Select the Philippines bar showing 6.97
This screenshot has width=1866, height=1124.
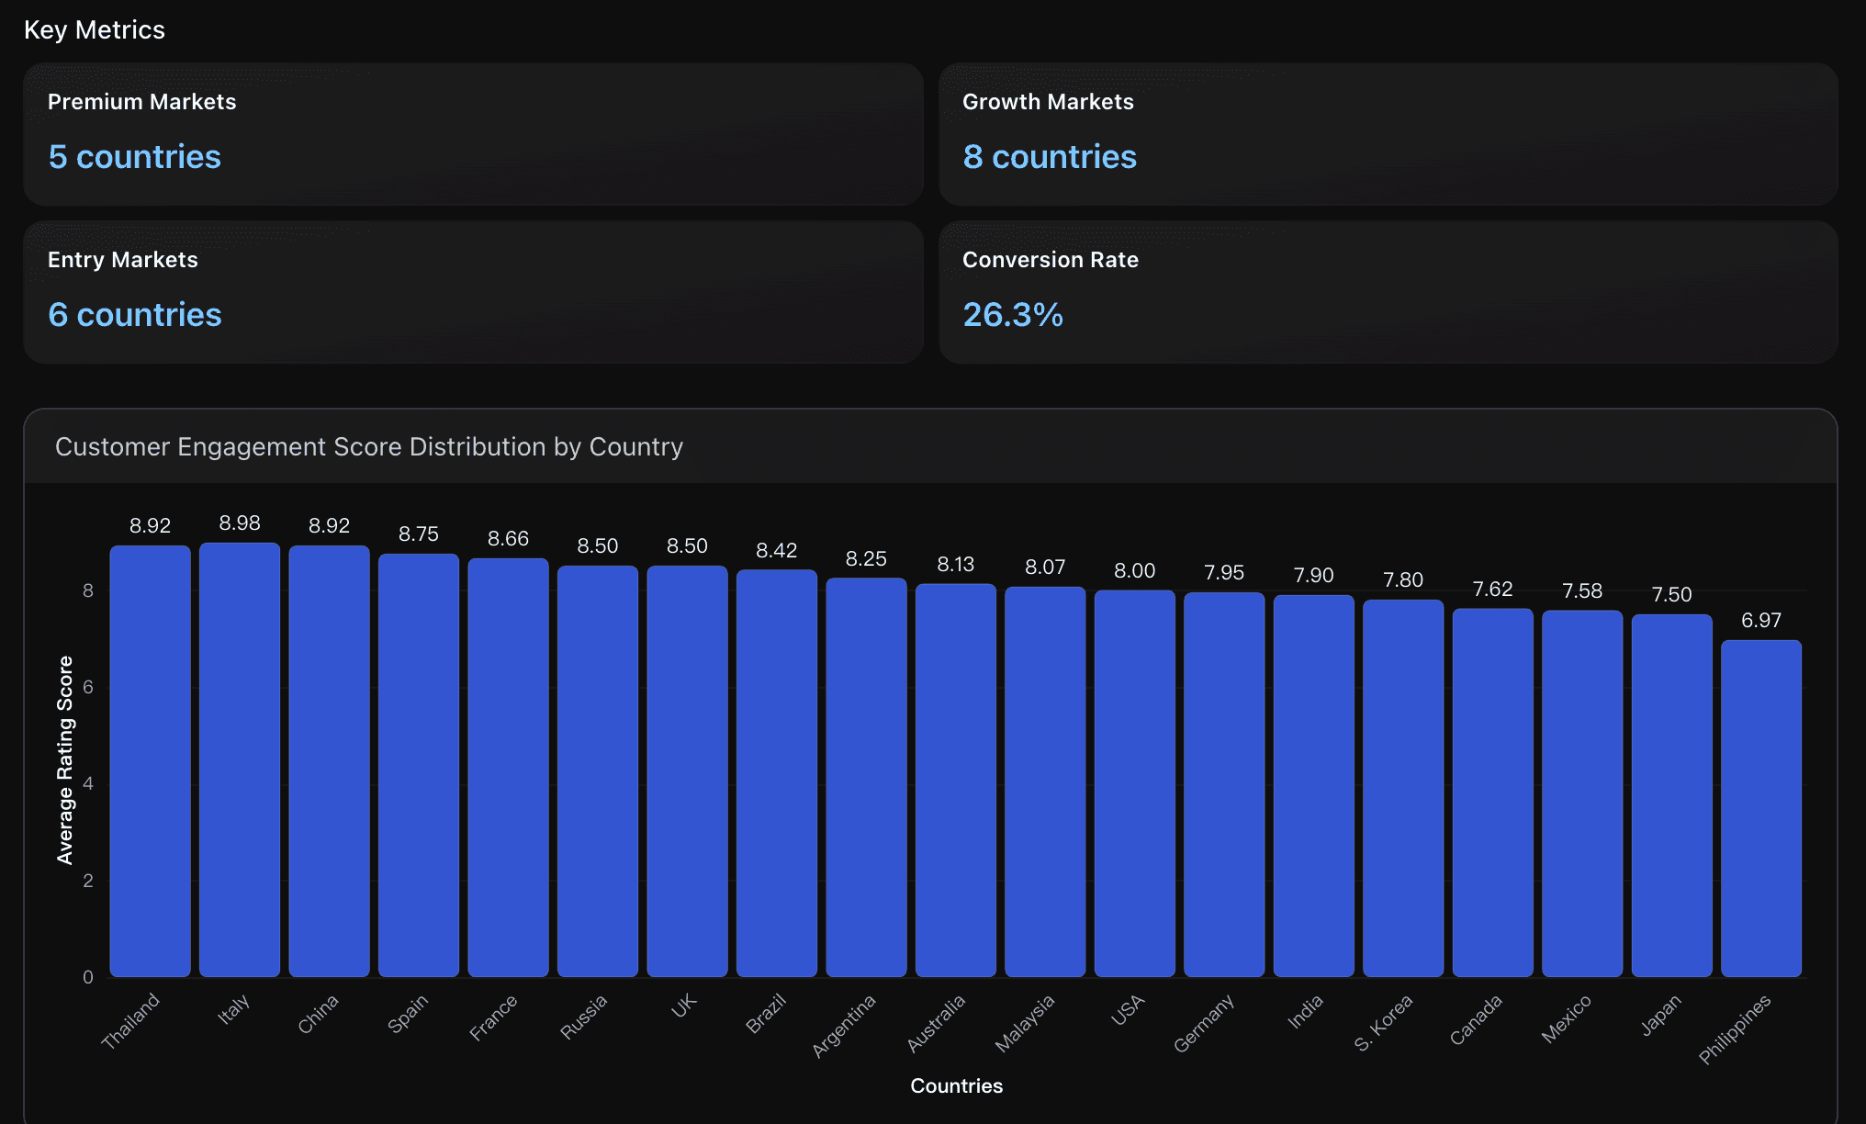(1761, 808)
